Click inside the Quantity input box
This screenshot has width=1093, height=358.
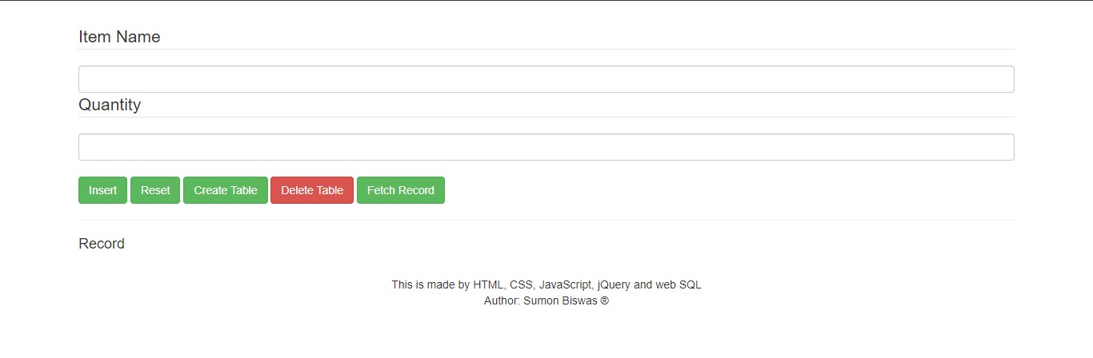tap(546, 147)
